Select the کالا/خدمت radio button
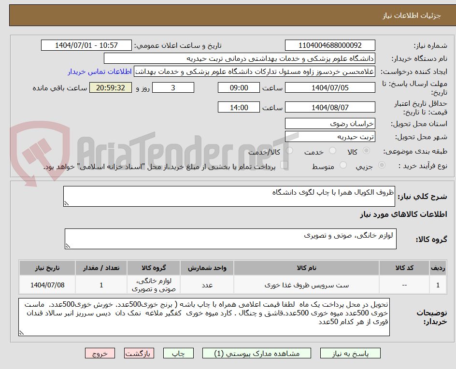Screen dimensions: 456x369 coord(289,150)
